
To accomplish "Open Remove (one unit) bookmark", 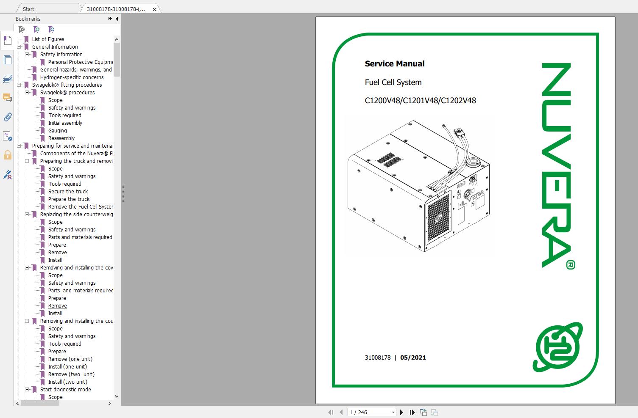I will click(x=70, y=359).
